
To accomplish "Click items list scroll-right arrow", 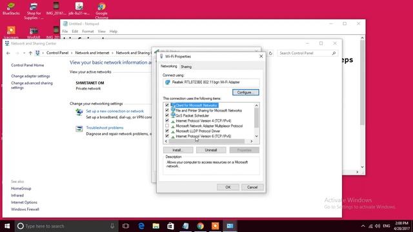I will click(x=252, y=141).
